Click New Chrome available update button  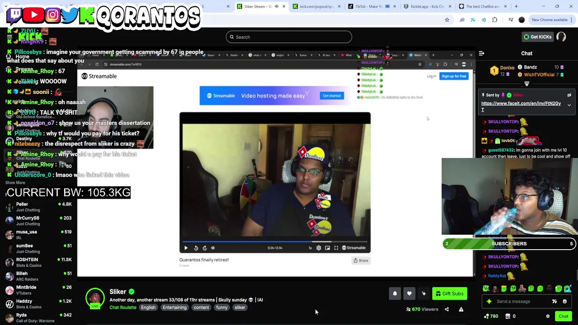pyautogui.click(x=552, y=20)
